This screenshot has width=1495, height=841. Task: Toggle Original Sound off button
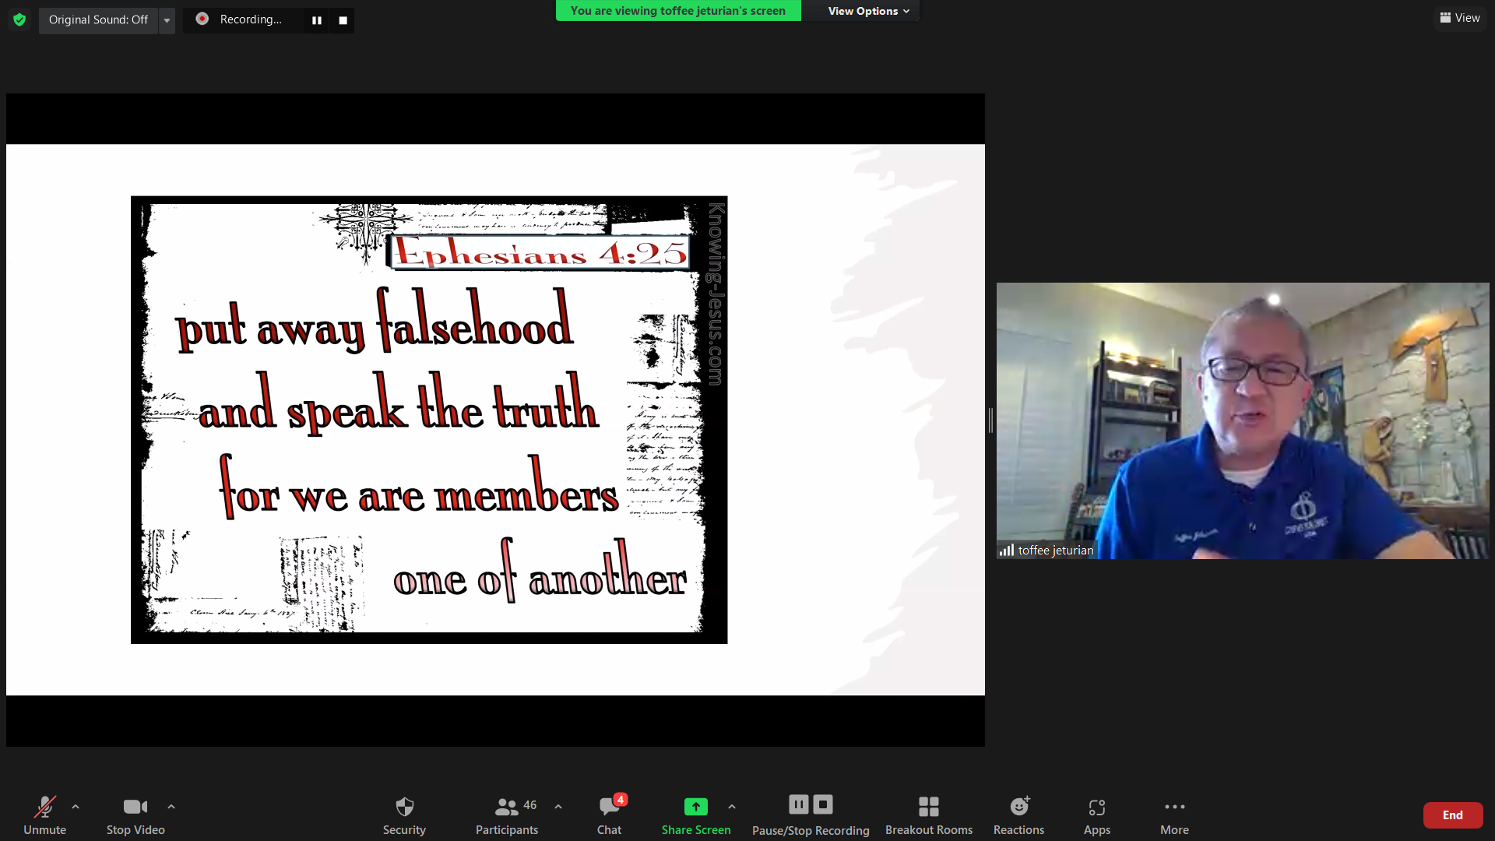point(98,19)
